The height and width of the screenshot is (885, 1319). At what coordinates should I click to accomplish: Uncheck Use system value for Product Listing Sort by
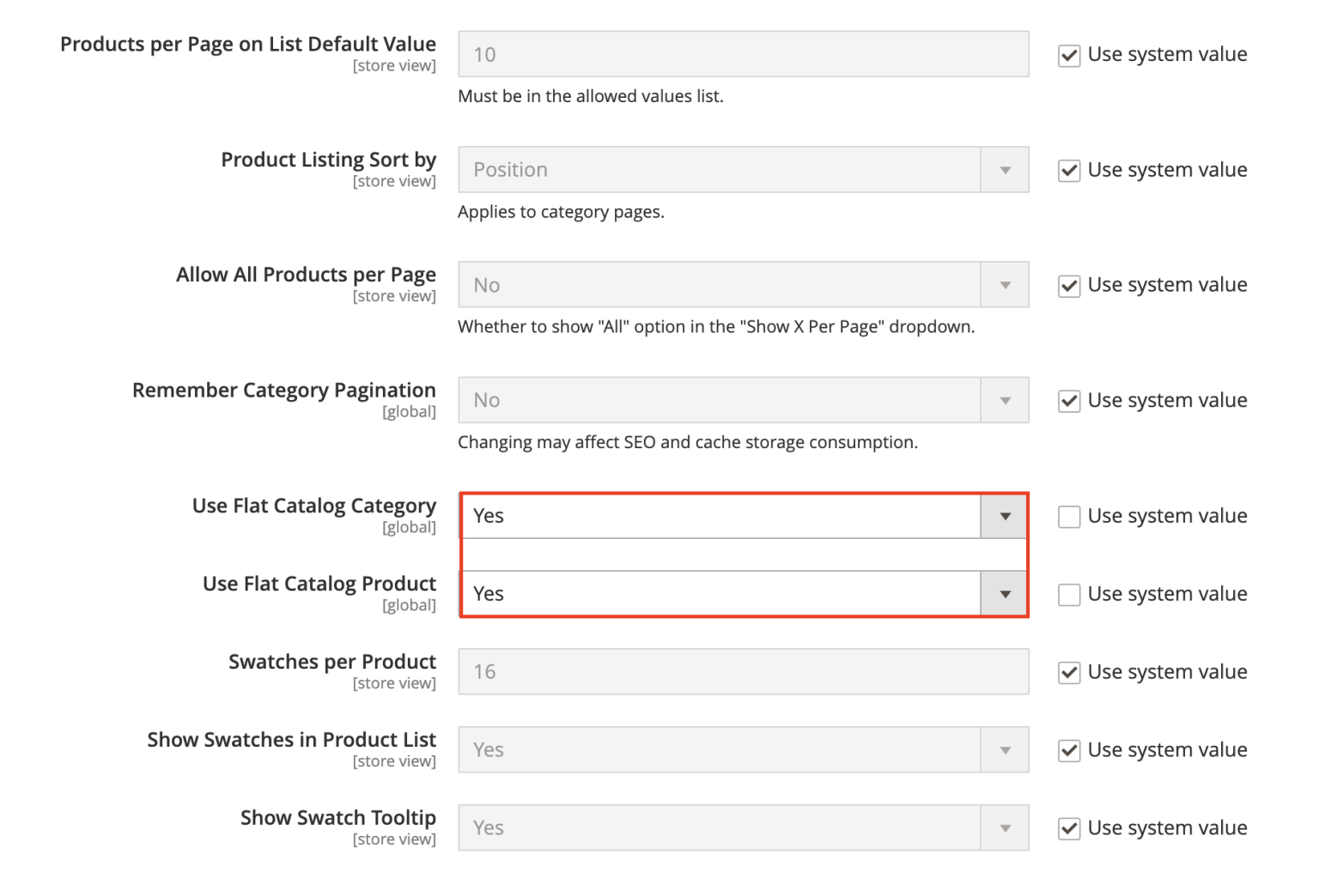(1068, 171)
